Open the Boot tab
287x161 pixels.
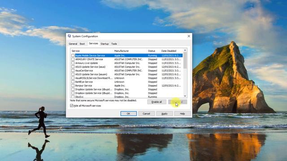pyautogui.click(x=82, y=44)
